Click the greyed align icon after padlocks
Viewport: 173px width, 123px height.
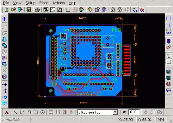pos(126,10)
